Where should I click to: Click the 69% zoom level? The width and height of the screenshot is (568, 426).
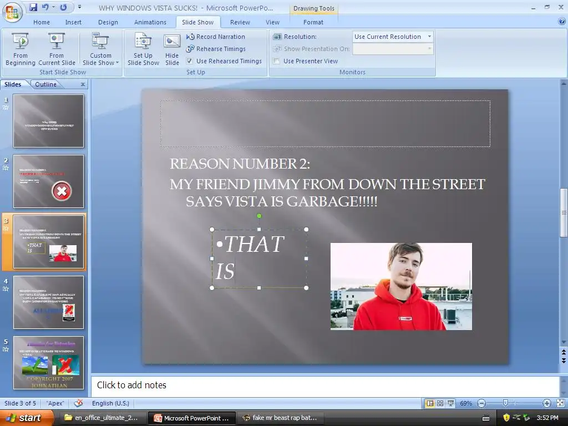coord(466,403)
